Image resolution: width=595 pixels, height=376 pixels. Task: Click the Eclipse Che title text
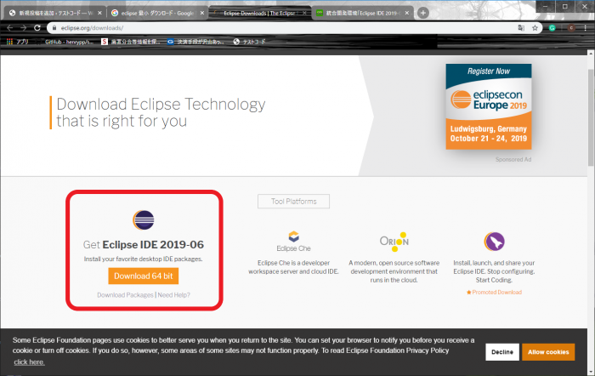(294, 248)
